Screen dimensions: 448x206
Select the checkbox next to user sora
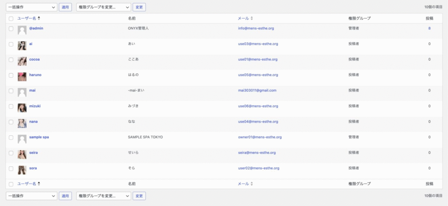11,168
